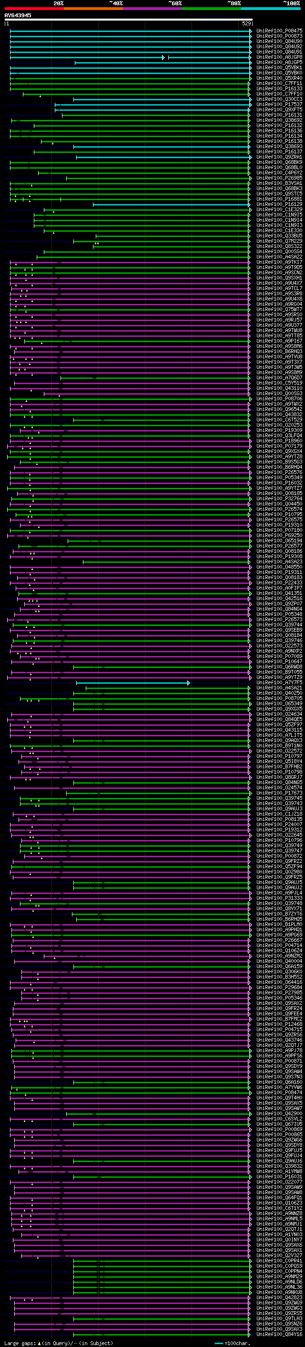This screenshot has width=305, height=1347.
Task: Open hit UniRef100_A8JGP8
Action: coord(279,57)
